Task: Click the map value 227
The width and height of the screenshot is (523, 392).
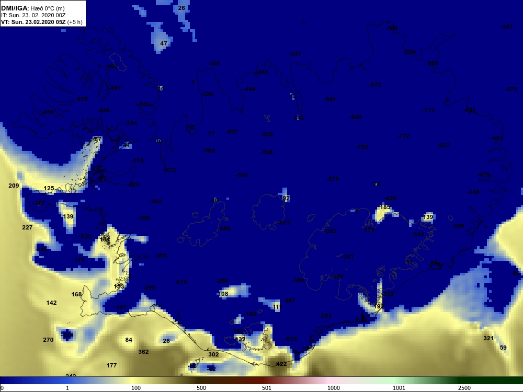Action: [27, 227]
